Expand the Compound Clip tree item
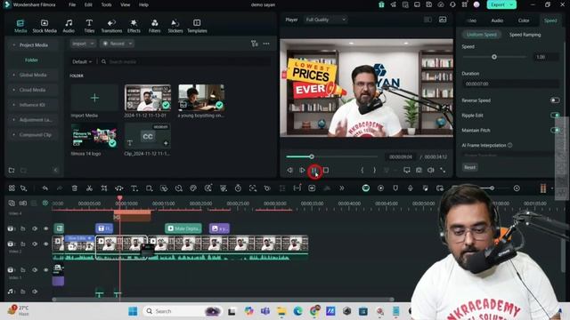 click(x=14, y=134)
